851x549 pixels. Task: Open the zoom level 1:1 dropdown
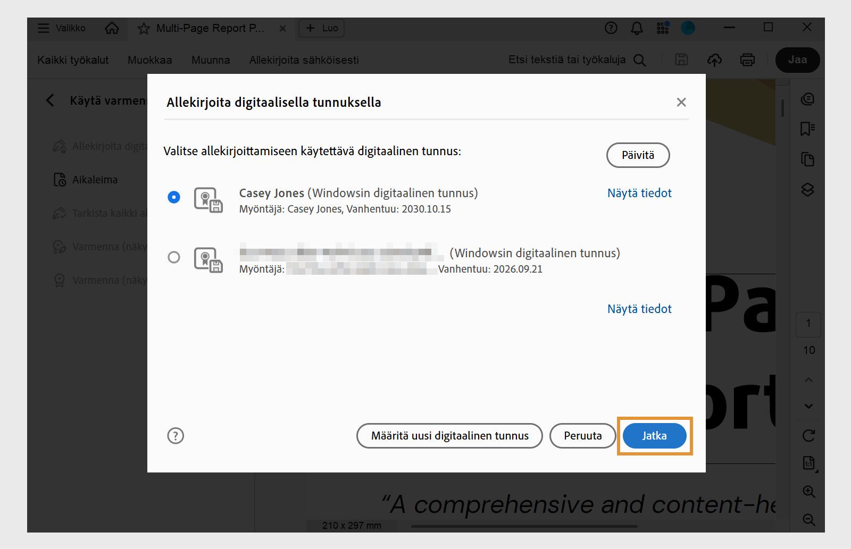point(808,463)
